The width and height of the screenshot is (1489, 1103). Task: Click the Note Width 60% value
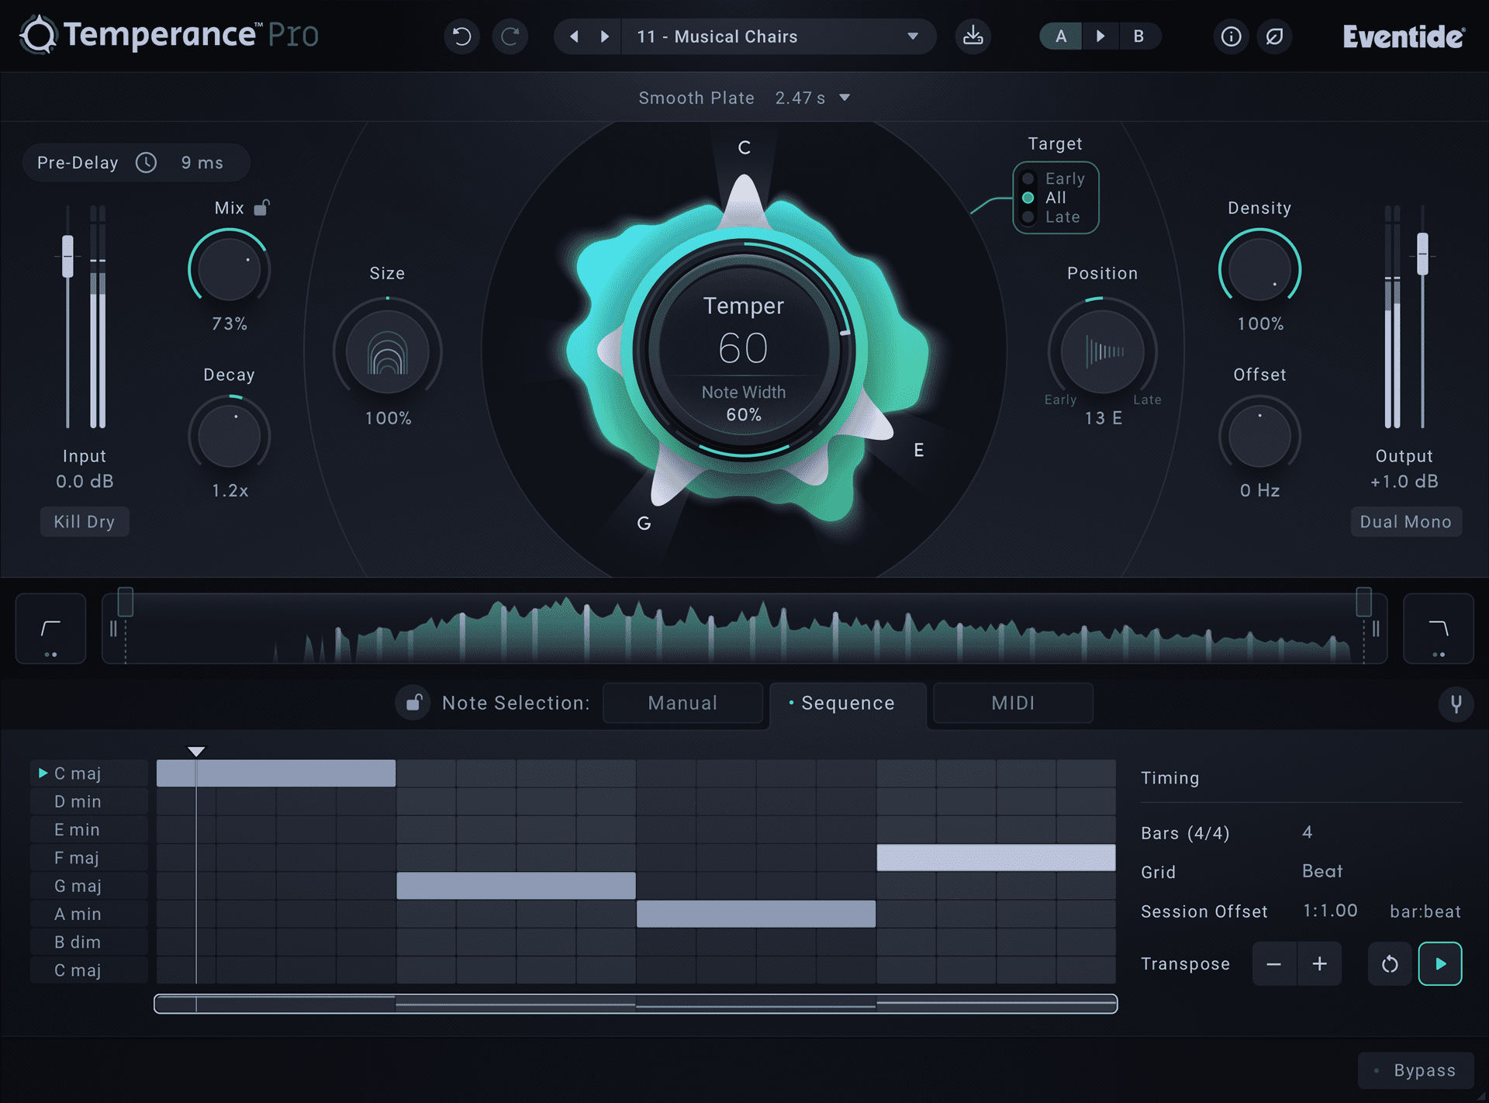tap(744, 414)
